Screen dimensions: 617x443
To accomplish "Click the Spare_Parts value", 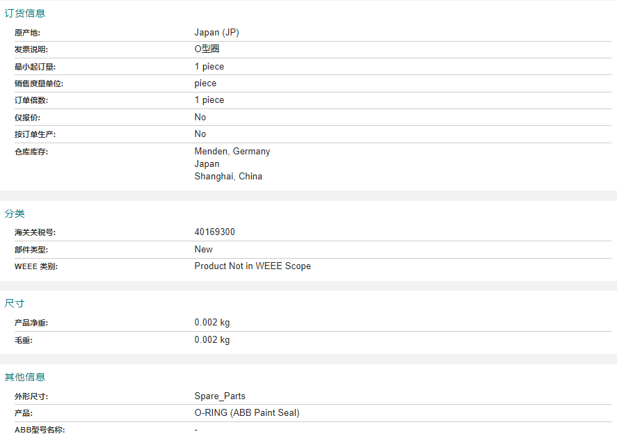I will tap(220, 396).
